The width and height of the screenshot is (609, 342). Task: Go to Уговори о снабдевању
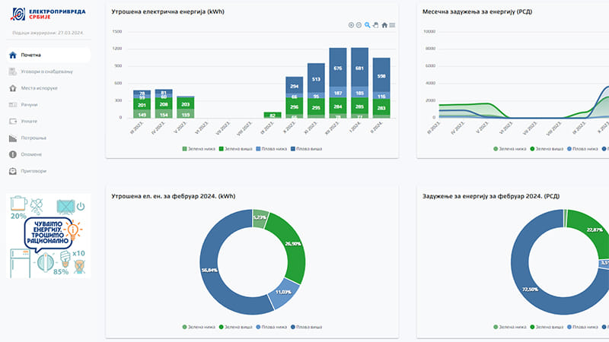(x=46, y=71)
